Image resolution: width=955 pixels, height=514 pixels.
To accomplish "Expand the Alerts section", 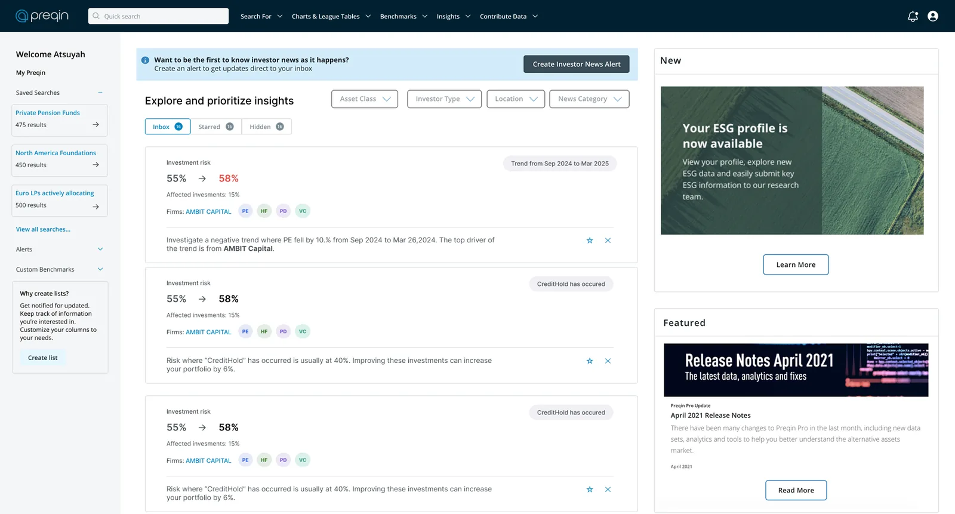I will point(100,249).
